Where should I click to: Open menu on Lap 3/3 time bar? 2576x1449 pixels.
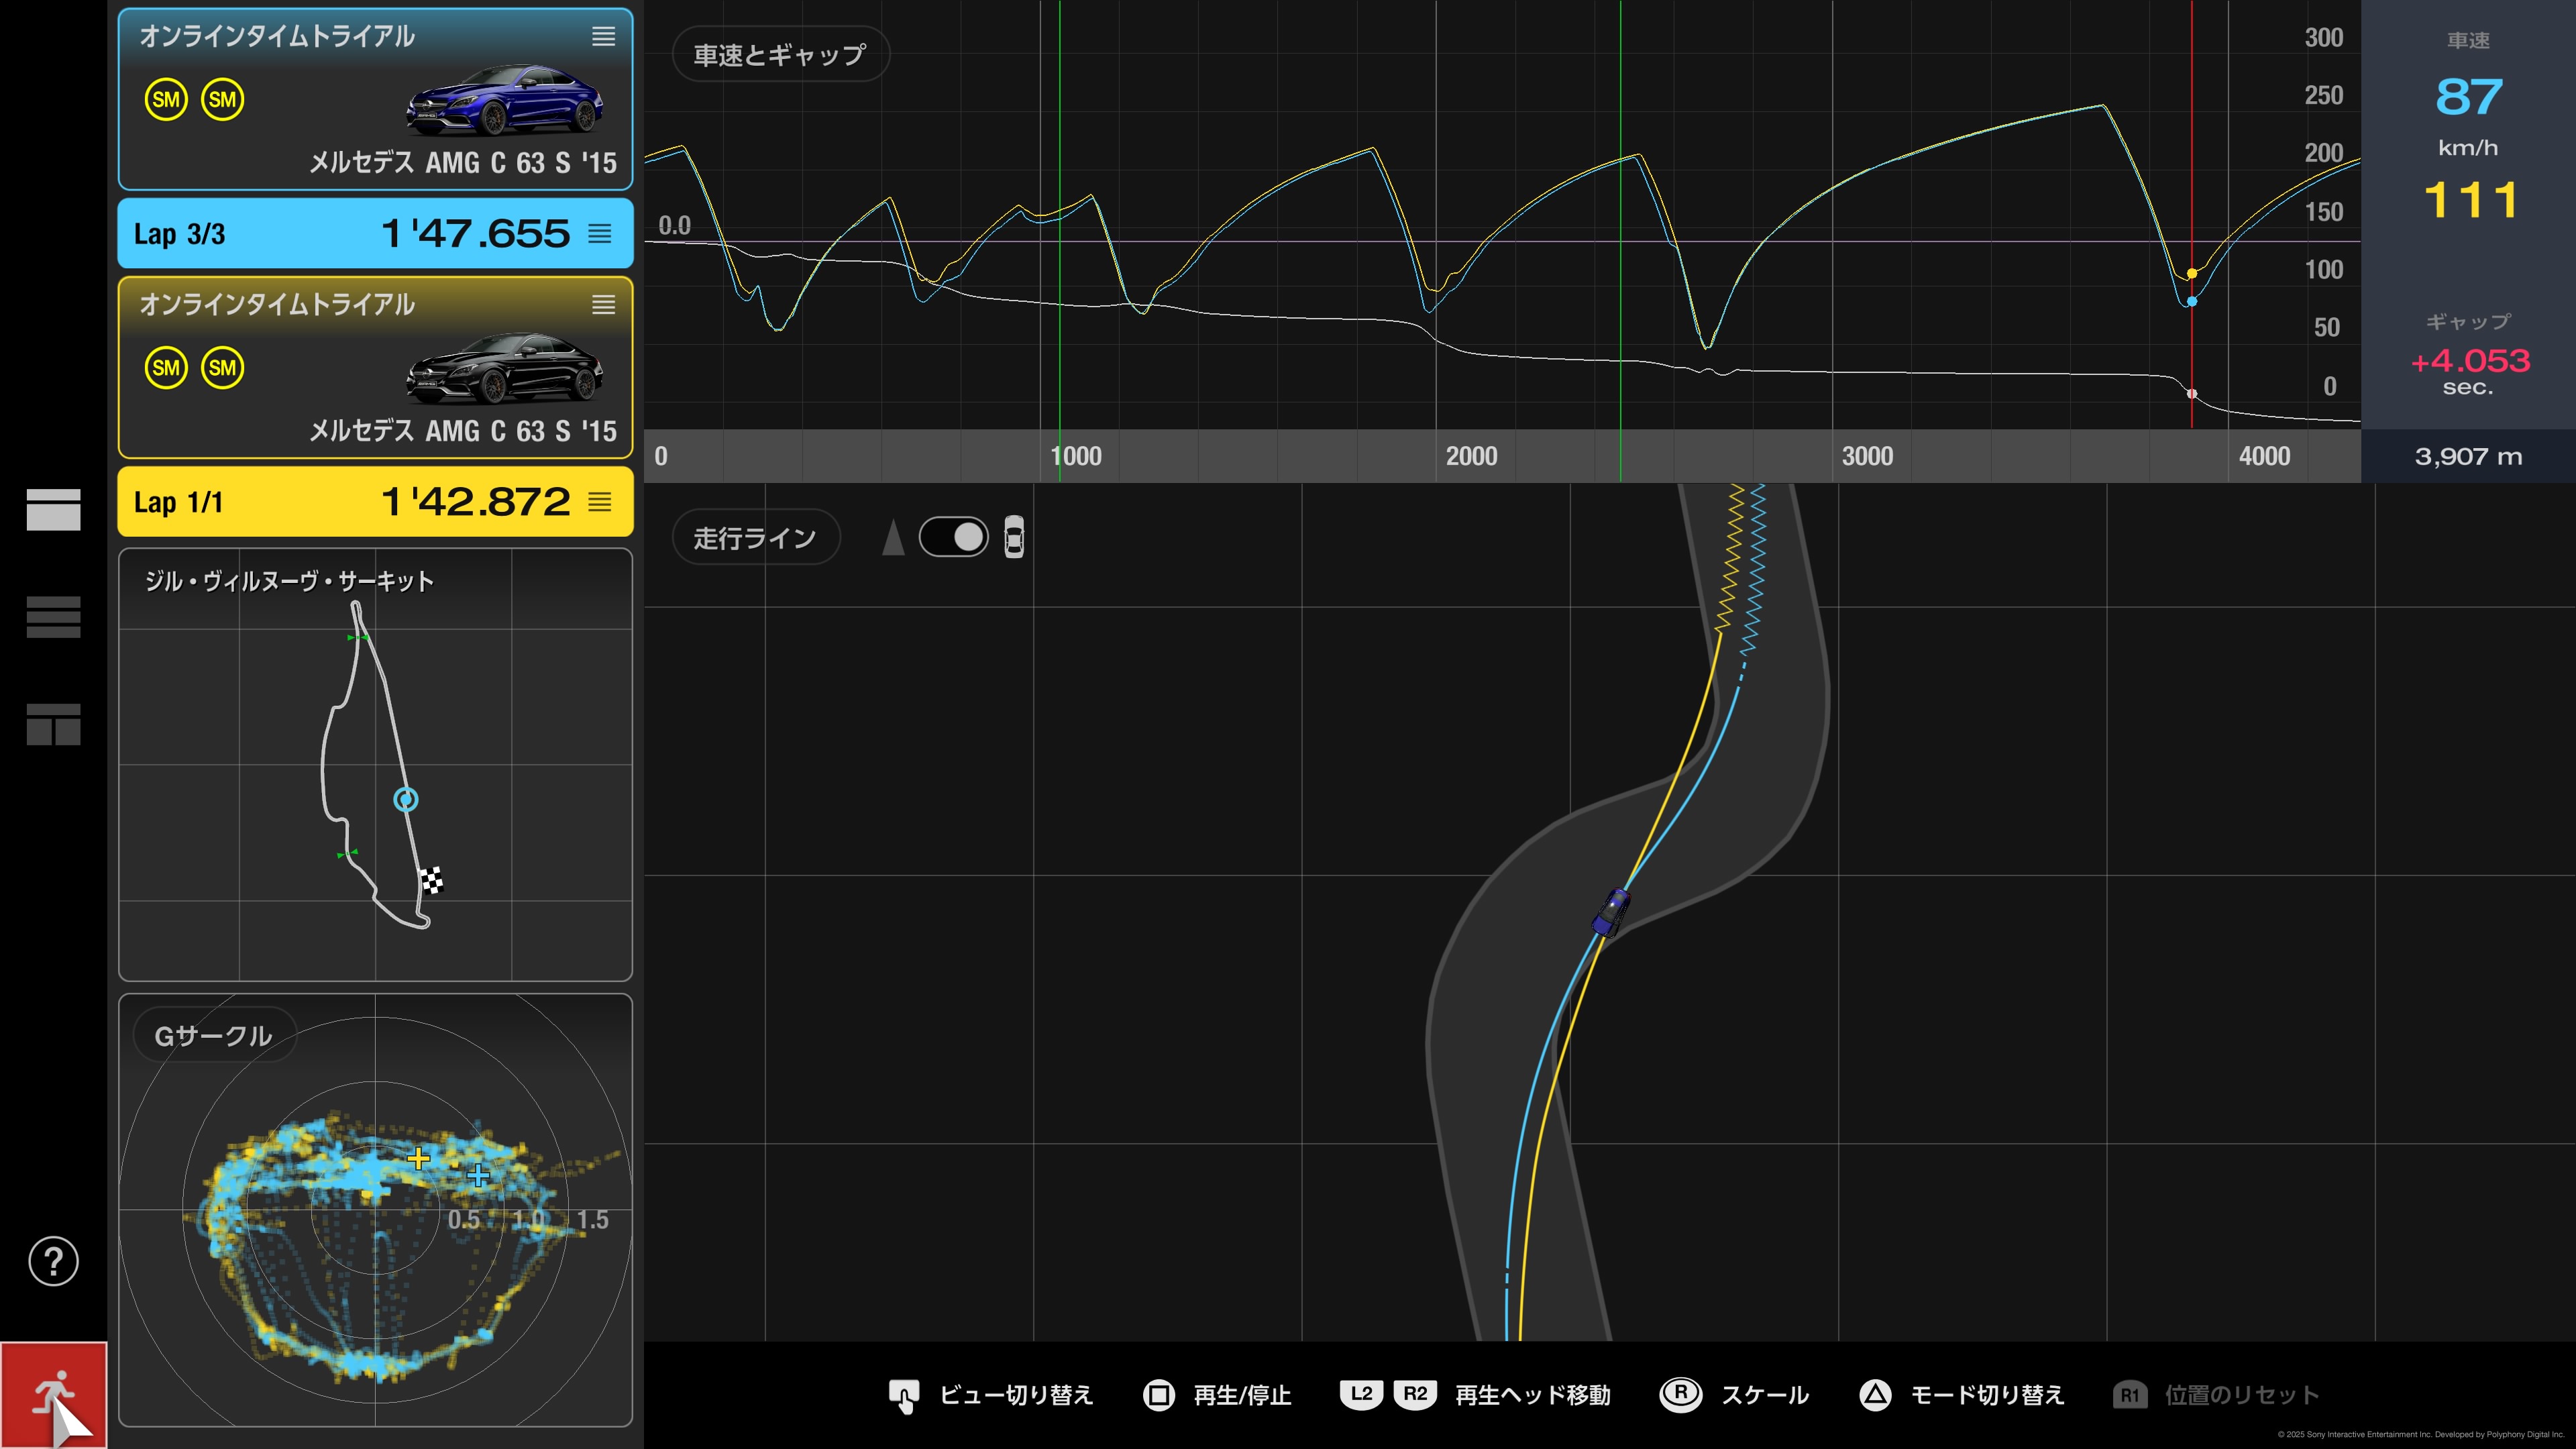tap(599, 234)
